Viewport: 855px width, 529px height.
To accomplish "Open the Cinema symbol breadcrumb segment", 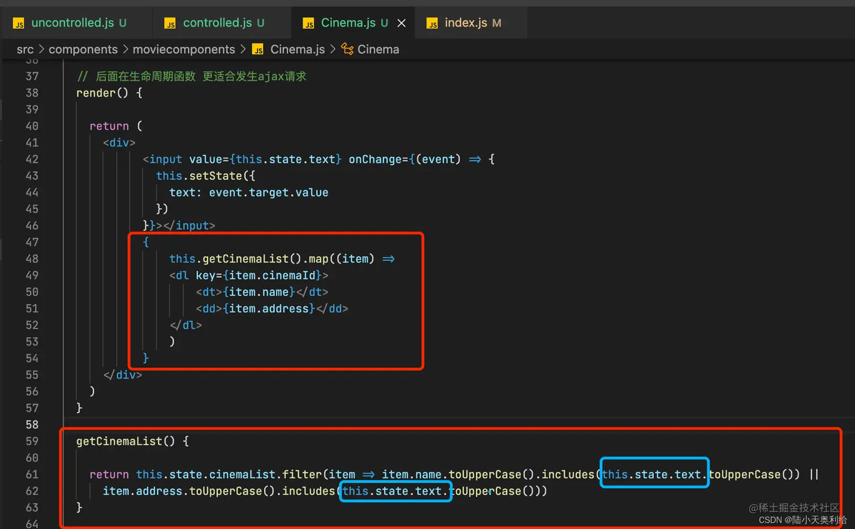I will click(378, 50).
